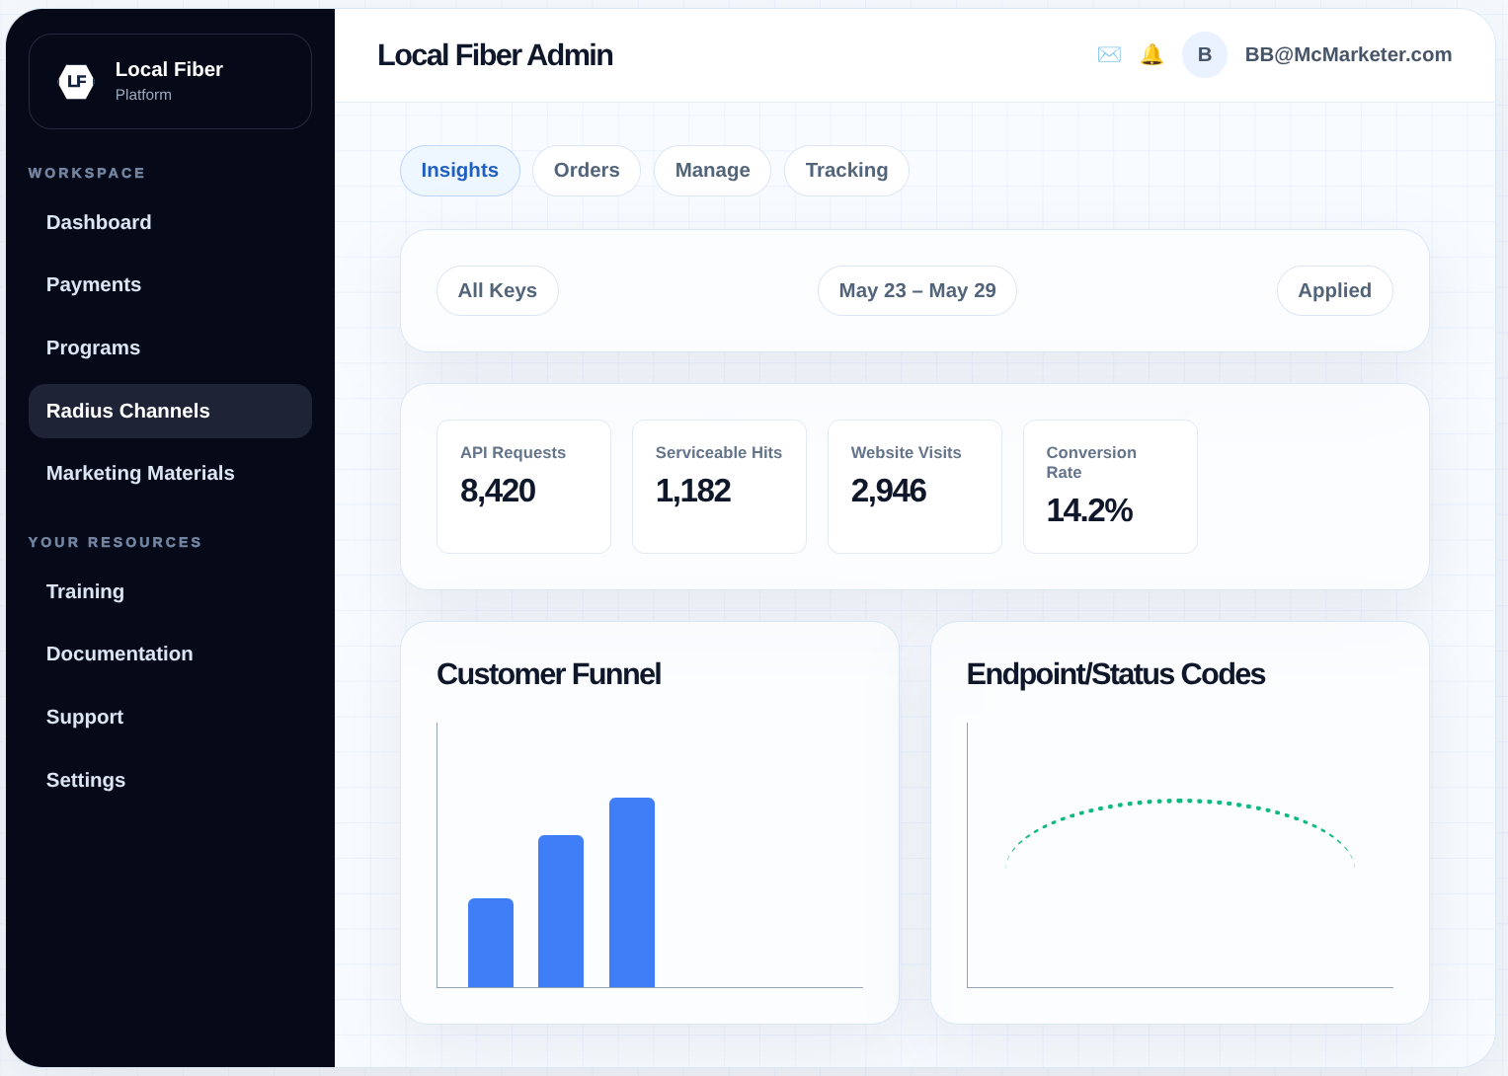
Task: Click the green dotted Endpoint/Status Codes curve
Action: 1180,801
